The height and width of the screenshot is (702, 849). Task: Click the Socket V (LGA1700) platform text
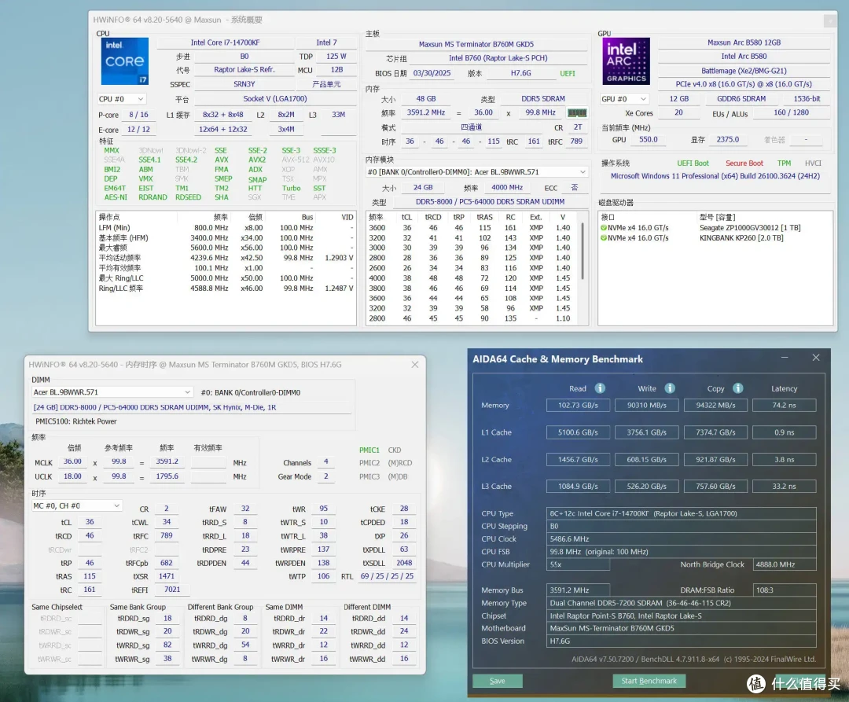click(275, 98)
